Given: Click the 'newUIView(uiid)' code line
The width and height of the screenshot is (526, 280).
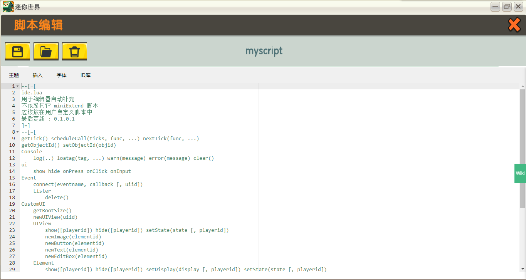Looking at the screenshot, I should click(x=55, y=217).
